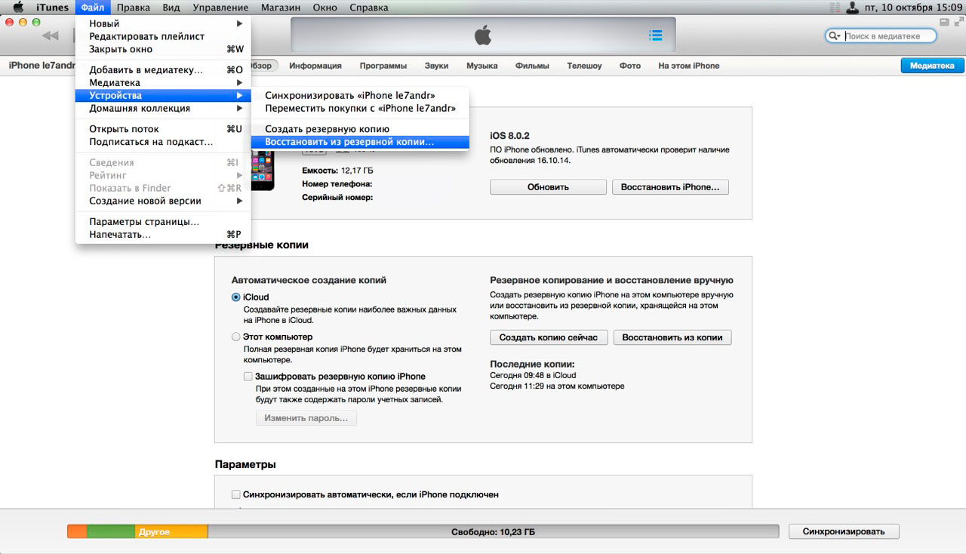Switch to the Программы tab
966x554 pixels.
click(x=383, y=66)
